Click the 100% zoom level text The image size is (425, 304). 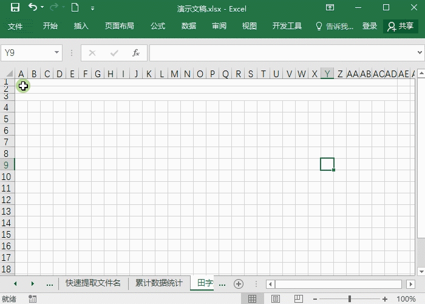pyautogui.click(x=406, y=299)
